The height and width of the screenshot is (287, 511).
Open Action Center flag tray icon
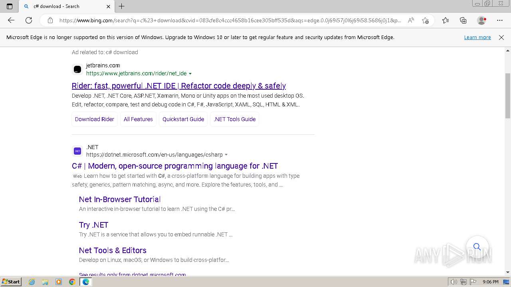pyautogui.click(x=473, y=282)
